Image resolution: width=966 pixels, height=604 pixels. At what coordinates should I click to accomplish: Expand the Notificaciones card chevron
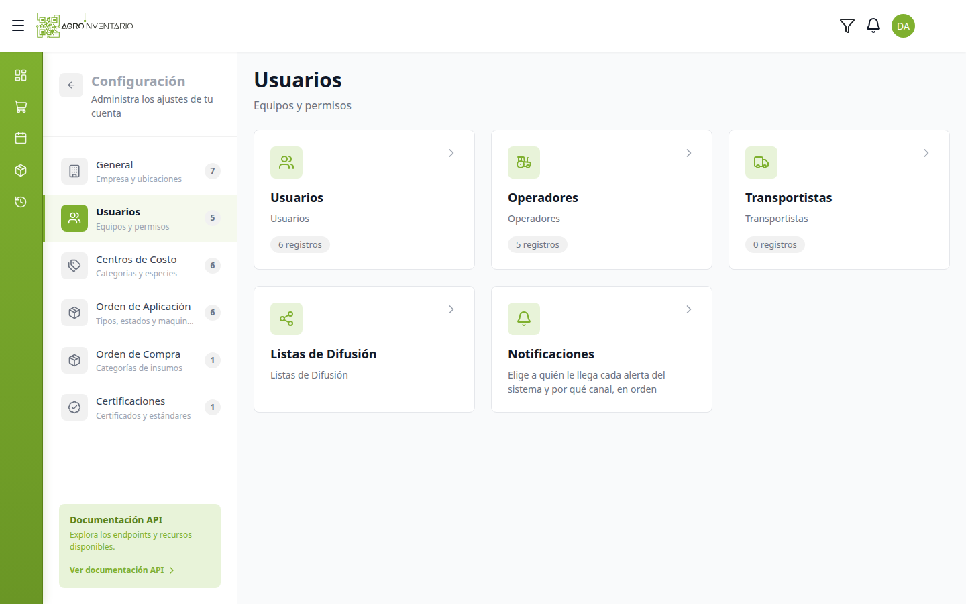click(689, 309)
